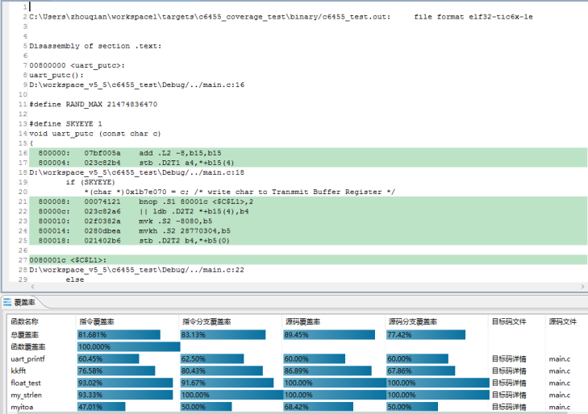Click the void uart_putc (const char c) line
This screenshot has height=414, width=588.
(x=95, y=134)
